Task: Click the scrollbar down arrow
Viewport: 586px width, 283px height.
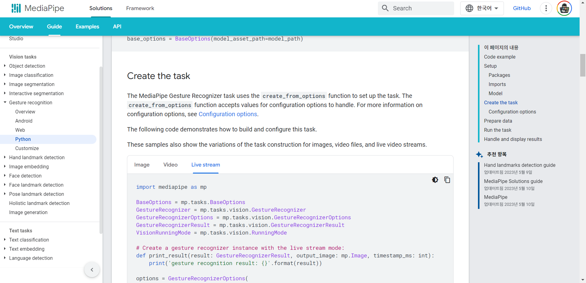Action: coord(583,280)
